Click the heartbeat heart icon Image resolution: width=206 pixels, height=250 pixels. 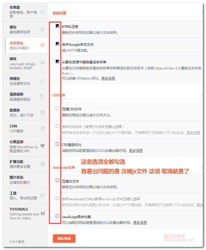pyautogui.click(x=42, y=146)
